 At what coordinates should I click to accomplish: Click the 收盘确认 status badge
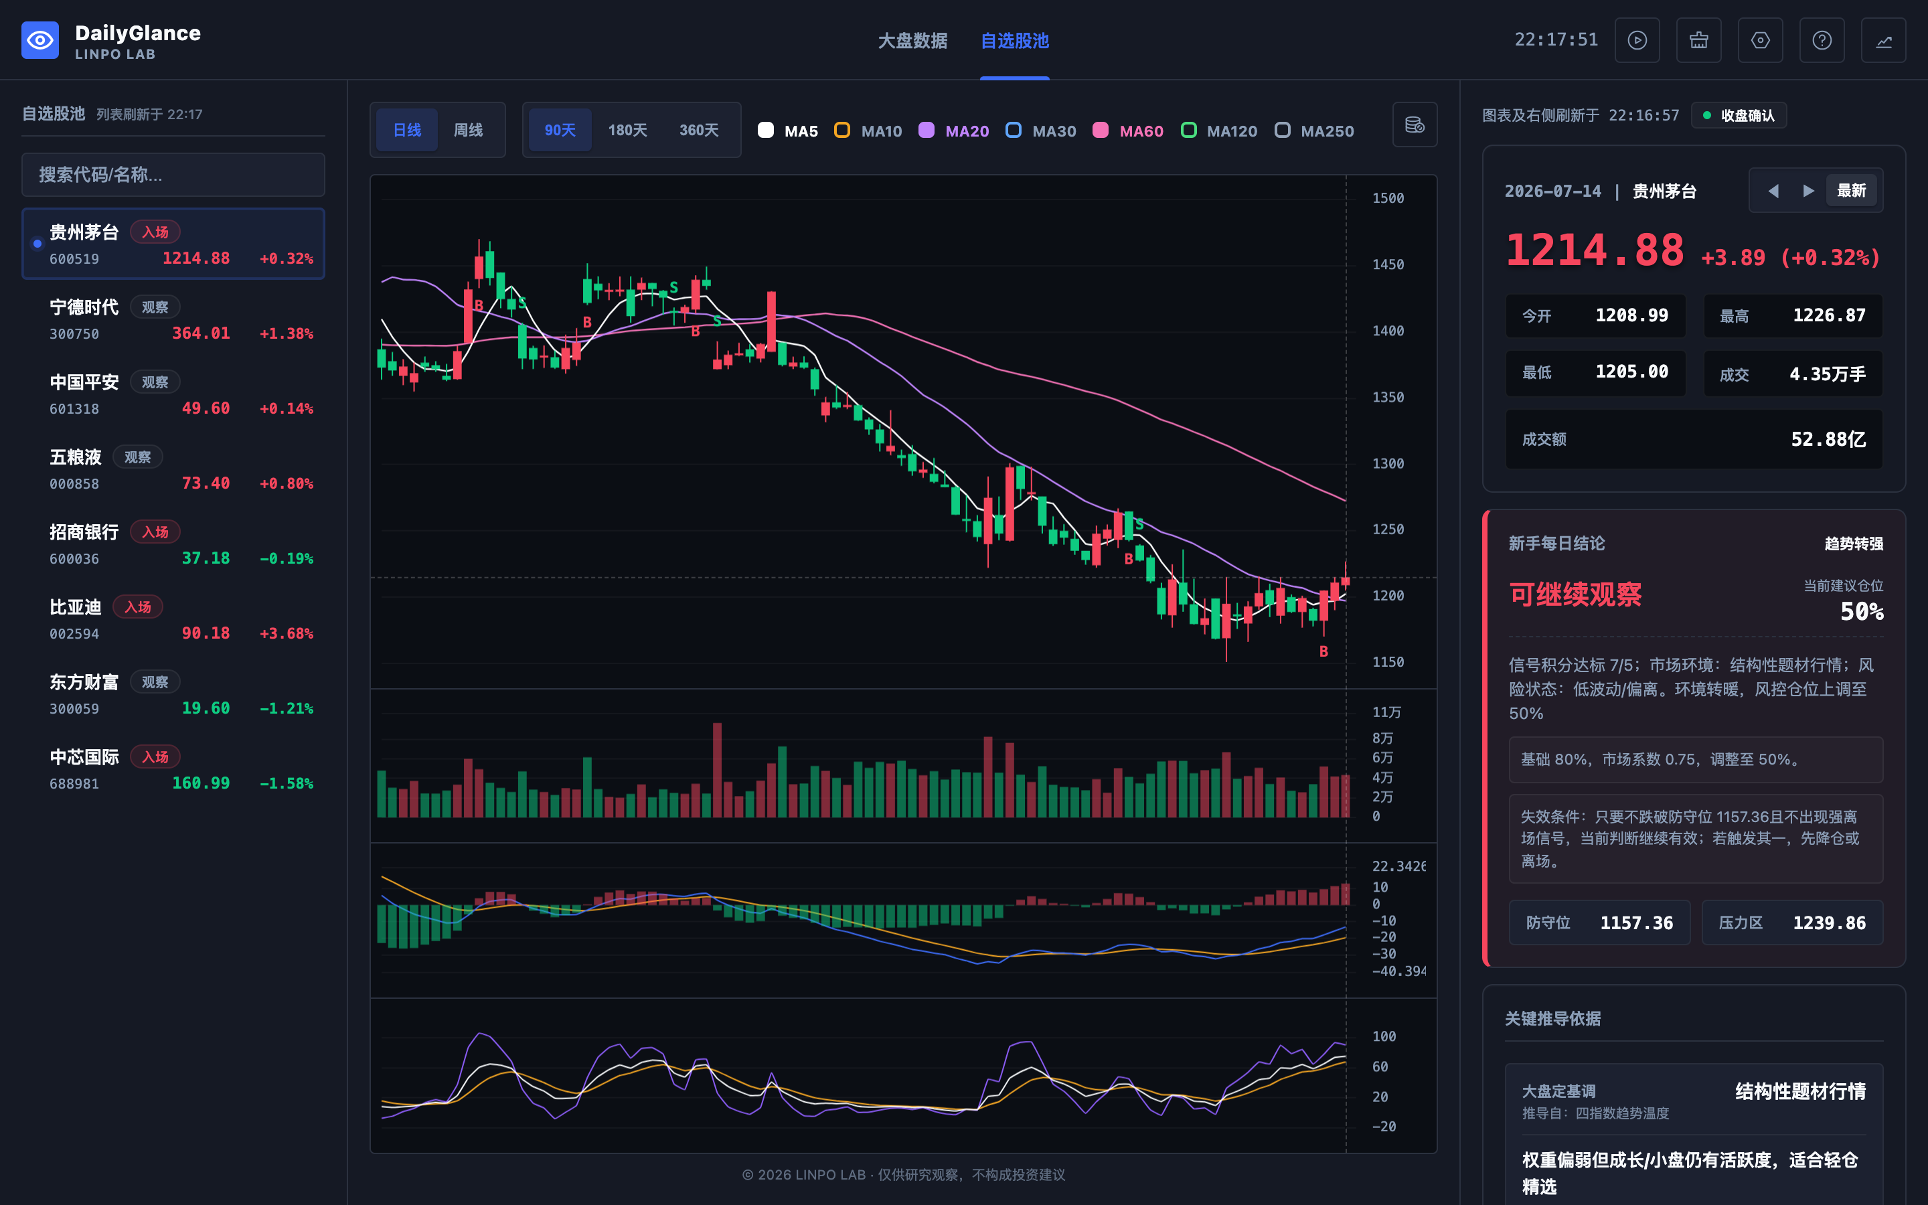click(1739, 116)
